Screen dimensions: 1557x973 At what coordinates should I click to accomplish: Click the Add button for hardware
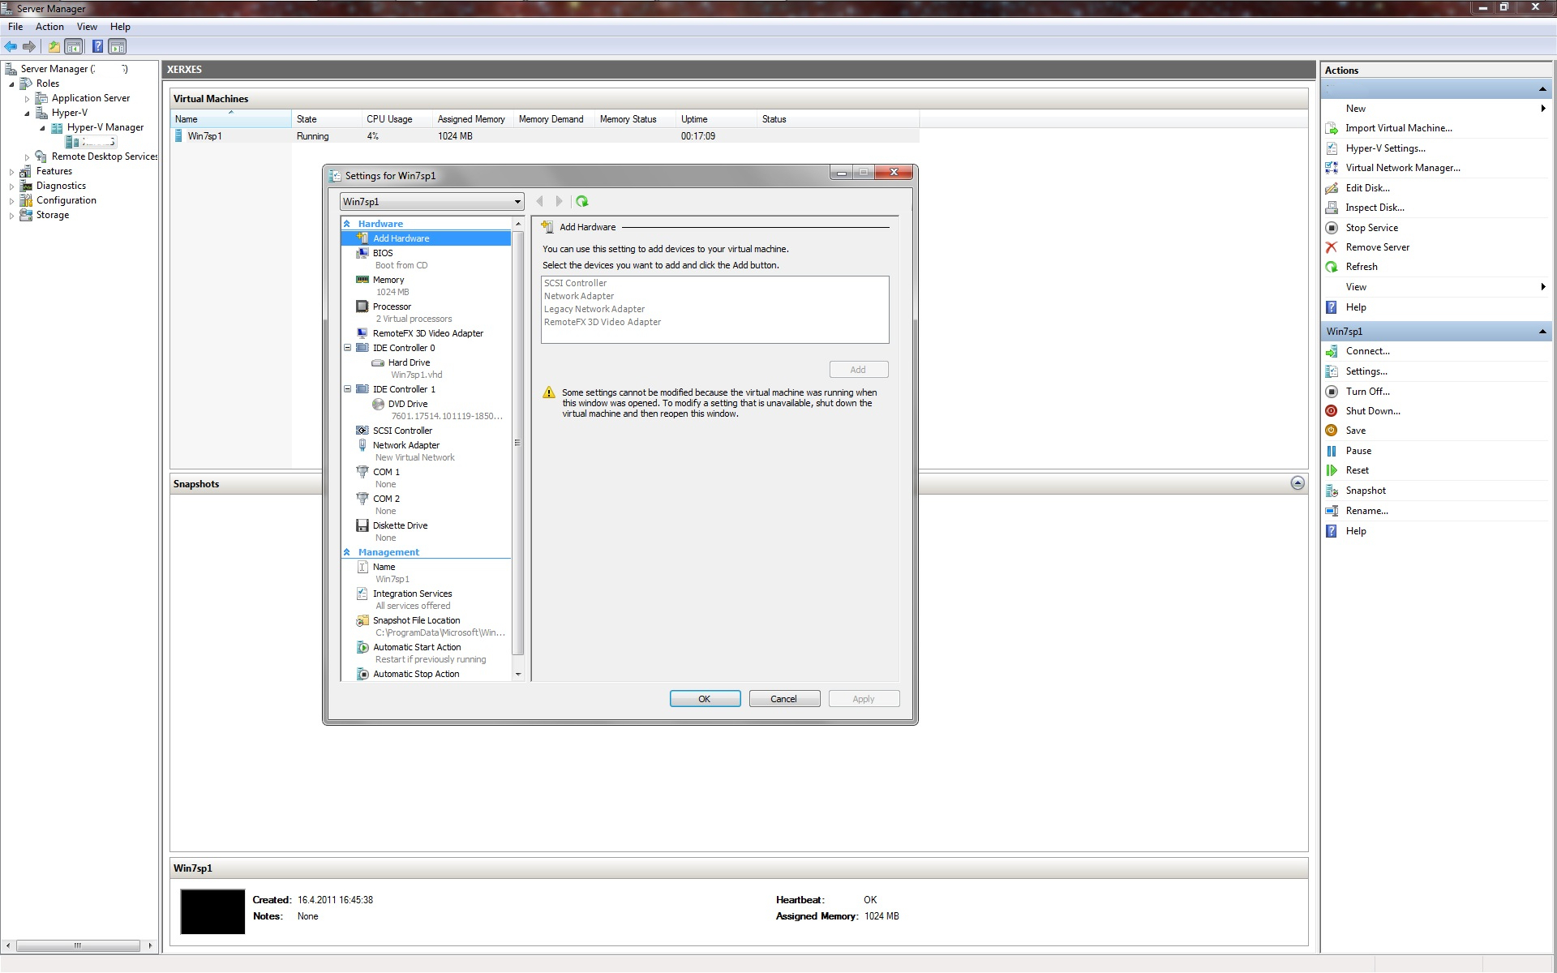click(x=859, y=370)
